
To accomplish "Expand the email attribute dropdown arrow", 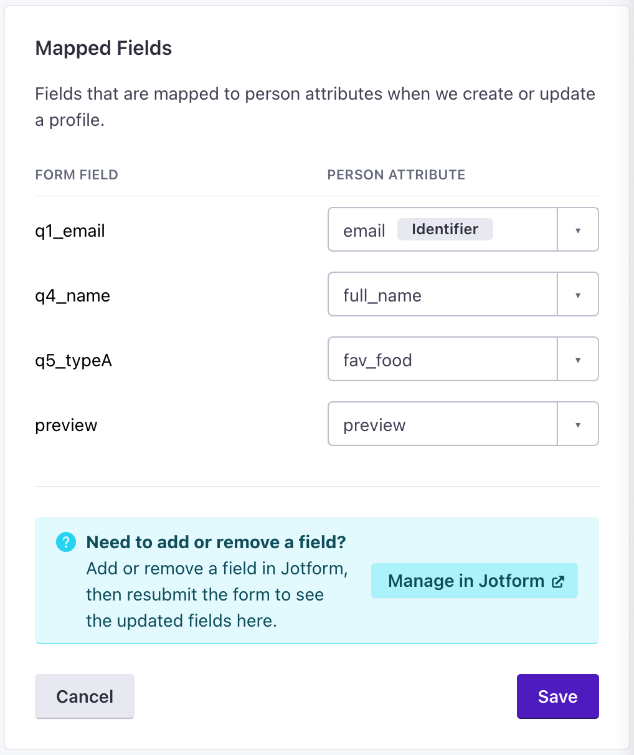I will click(578, 230).
